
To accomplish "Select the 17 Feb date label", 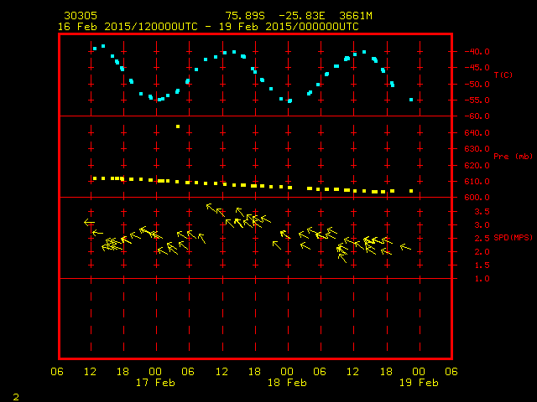I will (x=155, y=382).
